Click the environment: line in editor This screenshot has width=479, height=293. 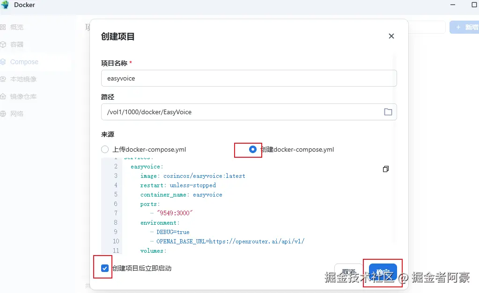point(160,223)
